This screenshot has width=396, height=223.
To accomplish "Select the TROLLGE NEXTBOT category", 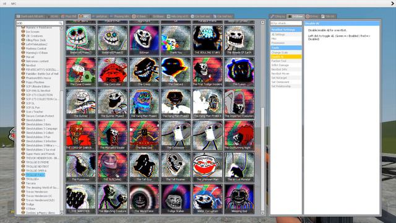I will coord(37,167).
